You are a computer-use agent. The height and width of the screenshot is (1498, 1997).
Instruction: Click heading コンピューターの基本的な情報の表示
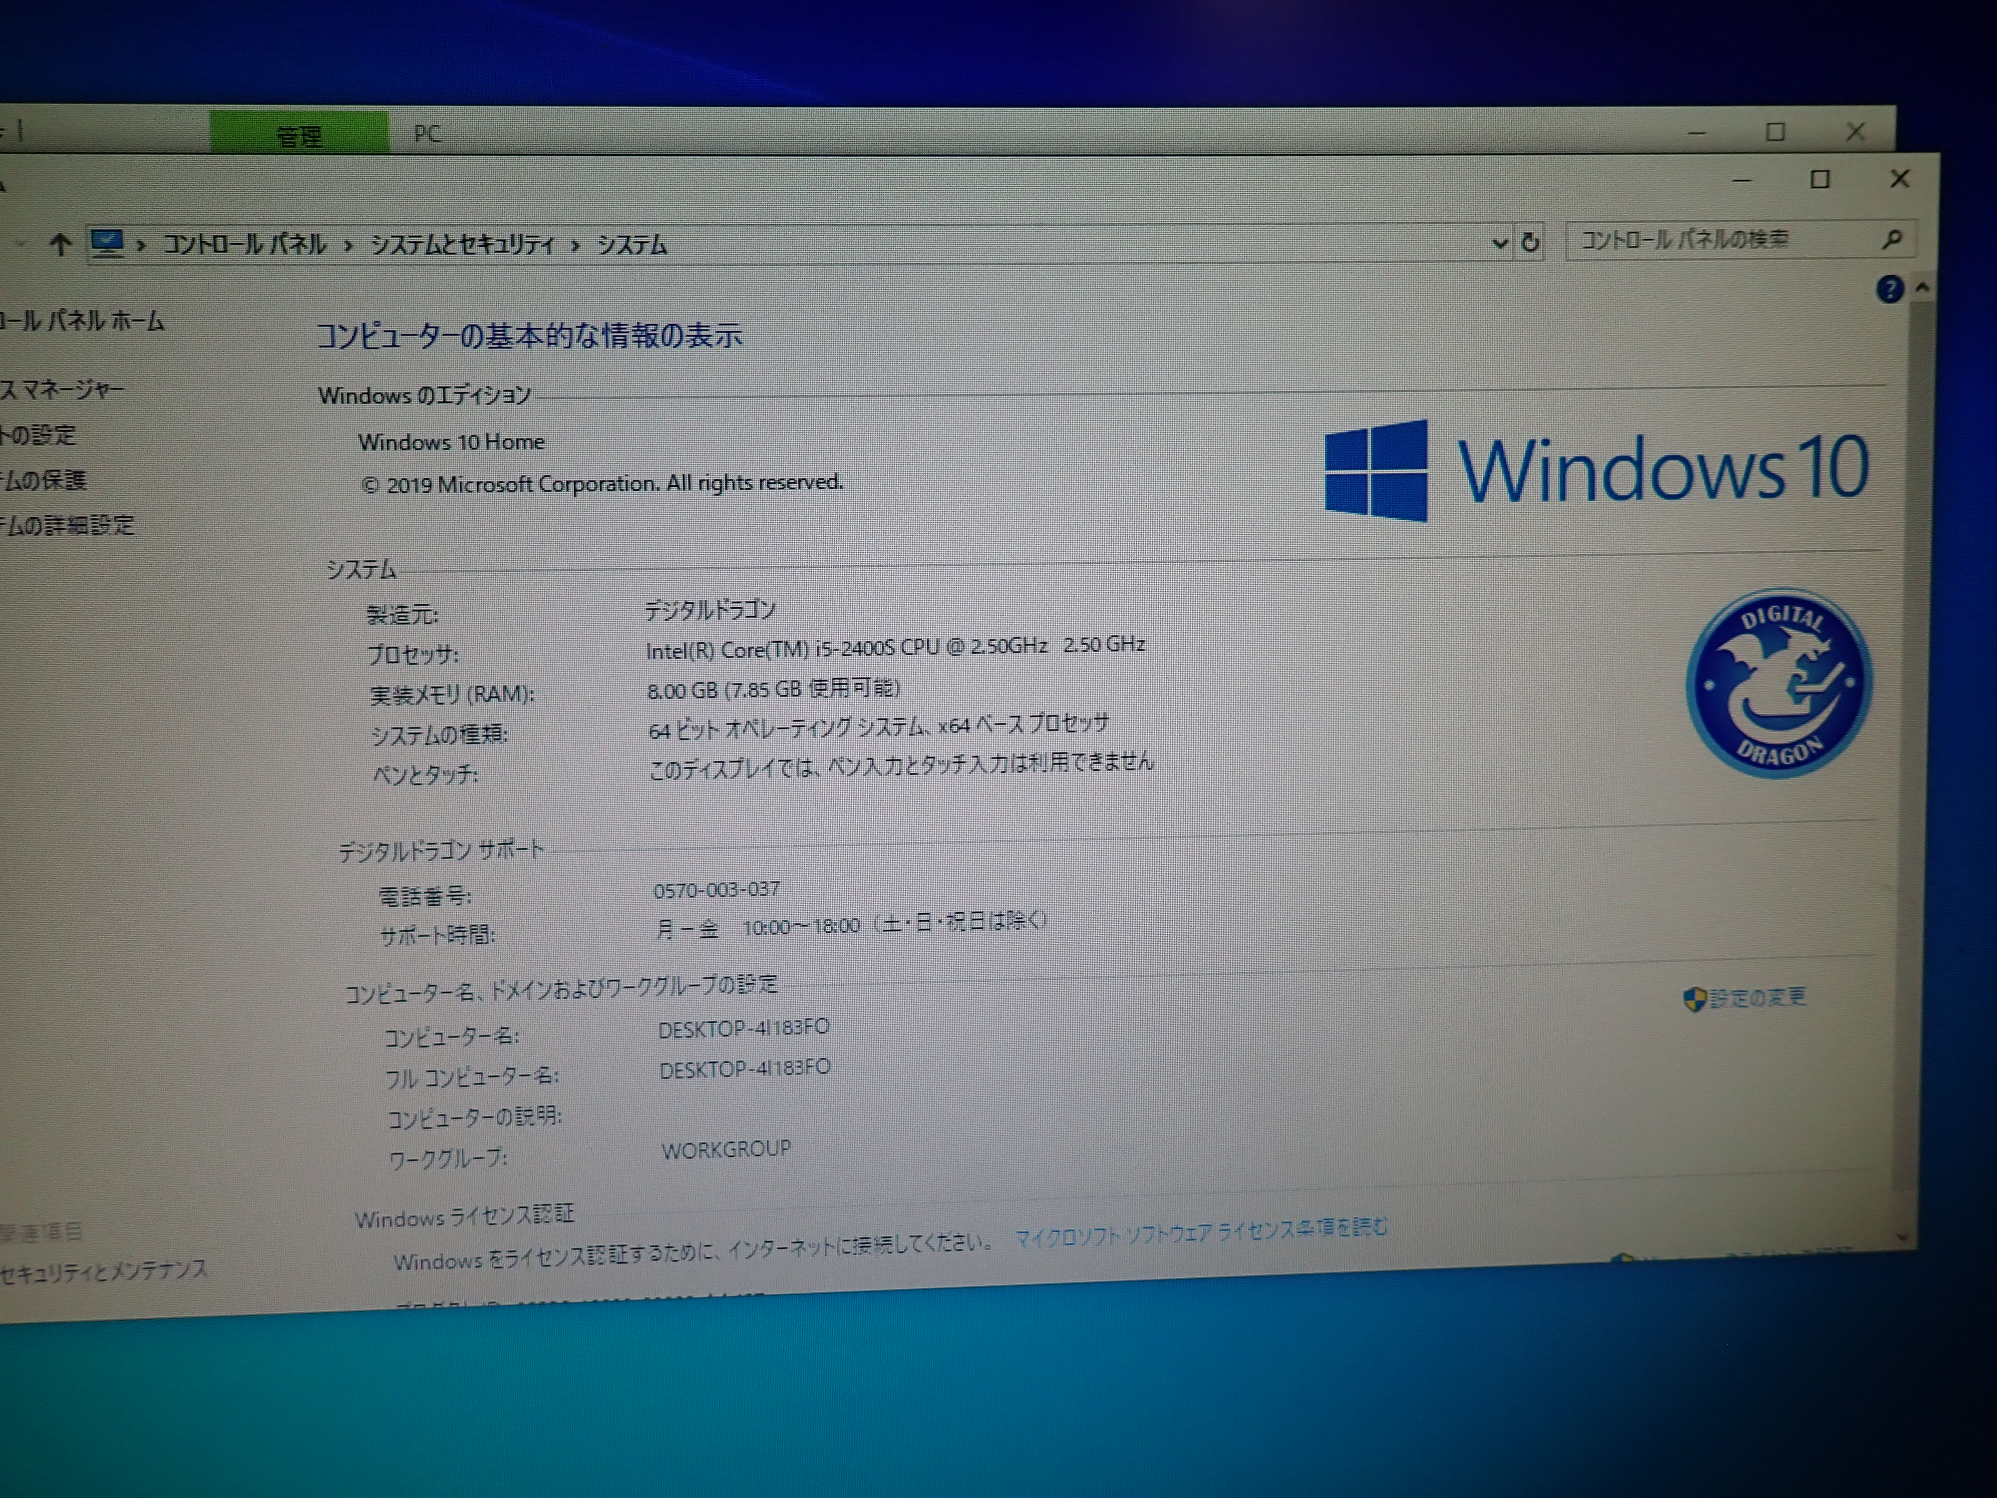[x=529, y=335]
